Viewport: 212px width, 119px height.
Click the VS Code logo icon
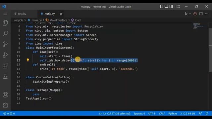(4, 7)
